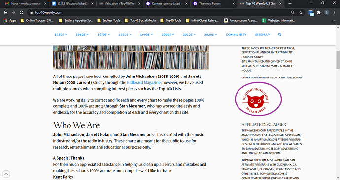This screenshot has height=180, width=340.
Task: Click Chart Information Copyright Billboard text
Action: [272, 77]
